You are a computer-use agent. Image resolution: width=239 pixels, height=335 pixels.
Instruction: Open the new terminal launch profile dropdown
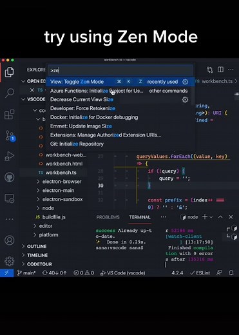click(x=211, y=217)
